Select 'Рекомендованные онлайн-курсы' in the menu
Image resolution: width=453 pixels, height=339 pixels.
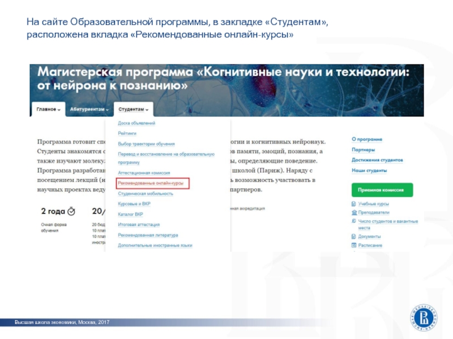pyautogui.click(x=151, y=184)
